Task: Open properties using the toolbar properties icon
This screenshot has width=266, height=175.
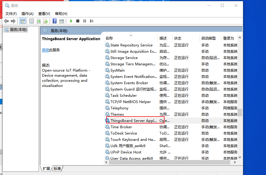Action: pyautogui.click(x=32, y=21)
